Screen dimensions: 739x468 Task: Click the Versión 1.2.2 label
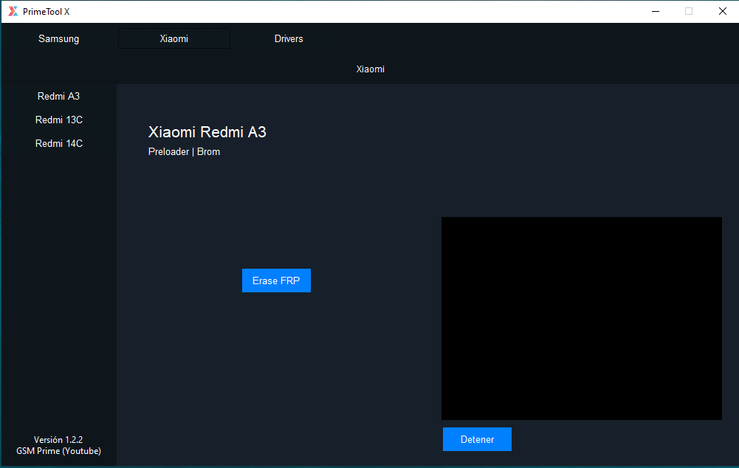click(x=58, y=439)
